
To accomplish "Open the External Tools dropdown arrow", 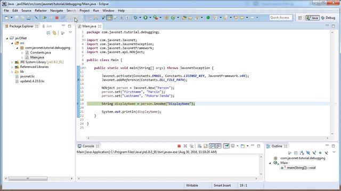I will (x=160, y=18).
